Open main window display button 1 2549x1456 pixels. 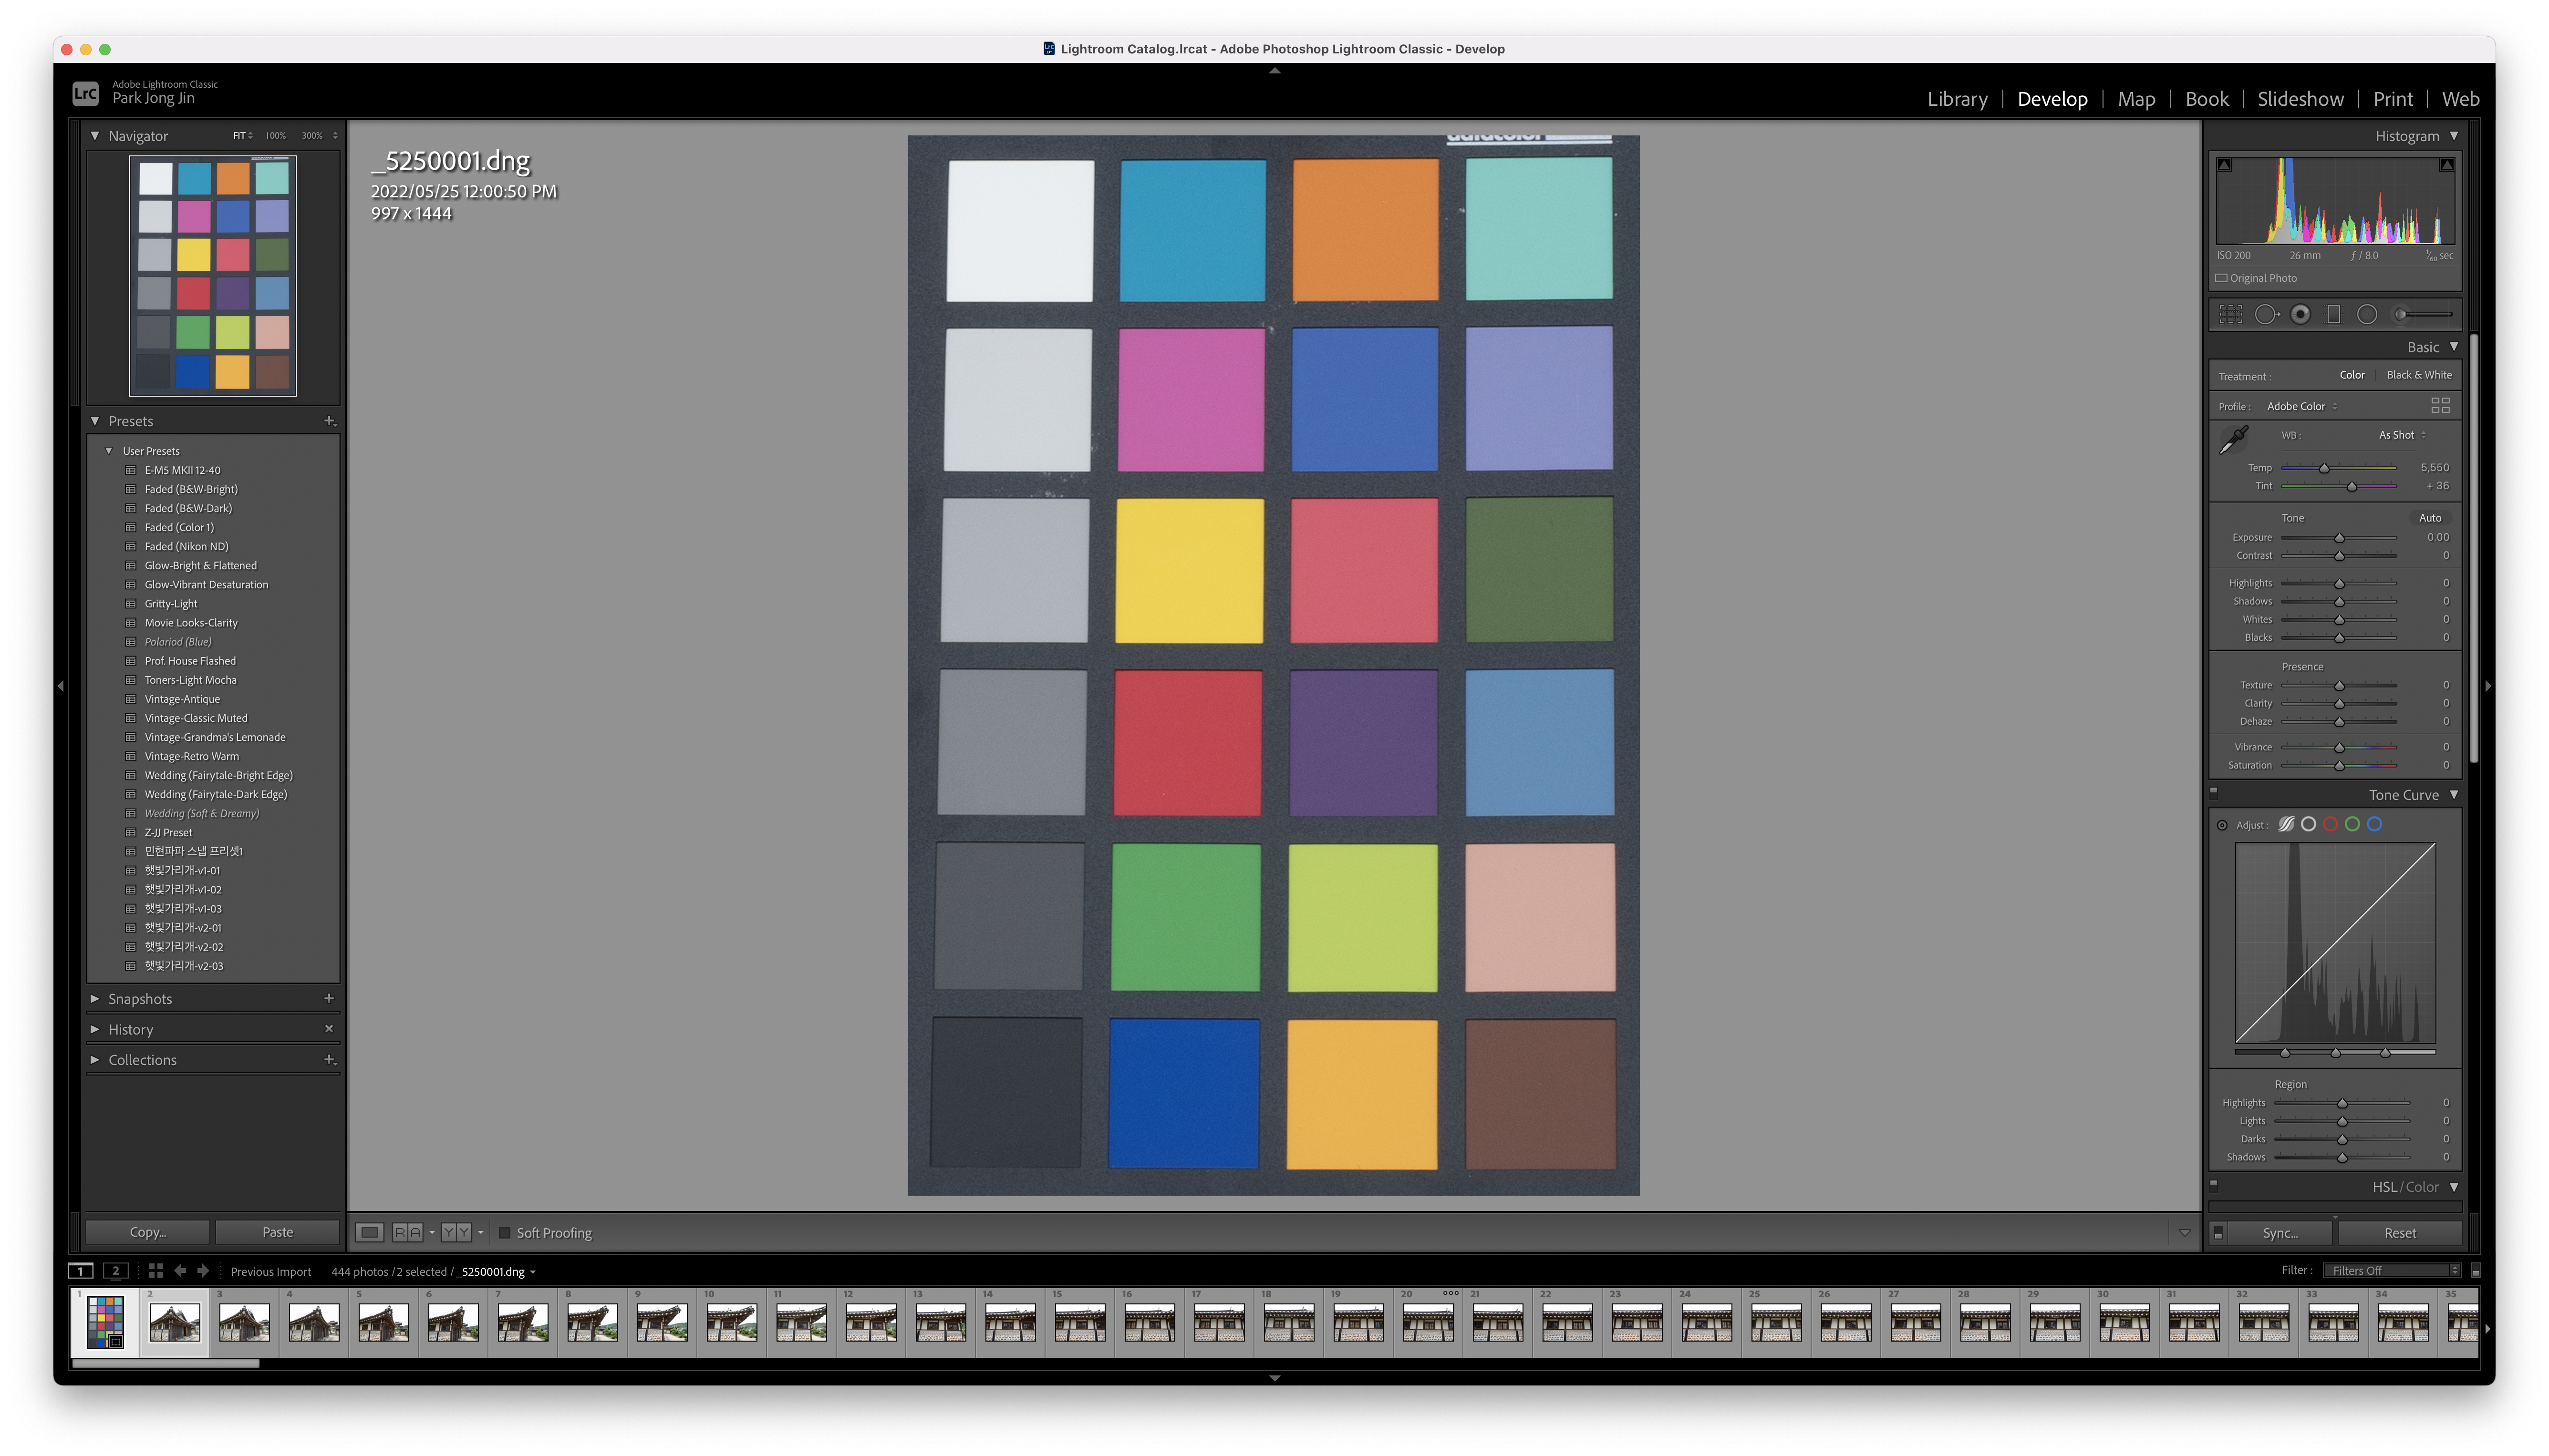click(x=80, y=1271)
